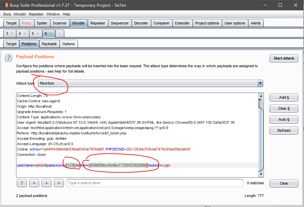Open the Payloads sub-tab

point(49,44)
